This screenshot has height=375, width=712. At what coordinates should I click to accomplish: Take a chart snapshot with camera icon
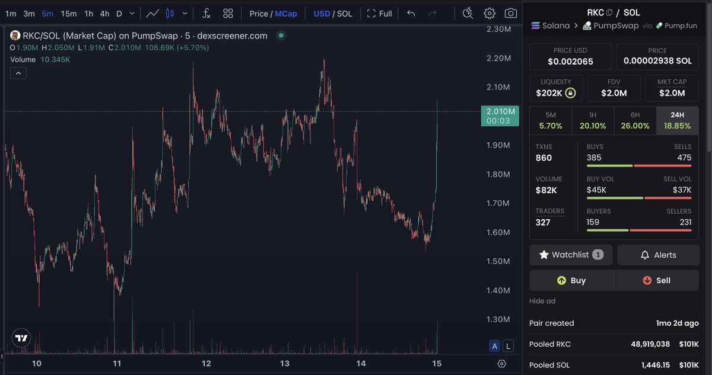pos(510,13)
